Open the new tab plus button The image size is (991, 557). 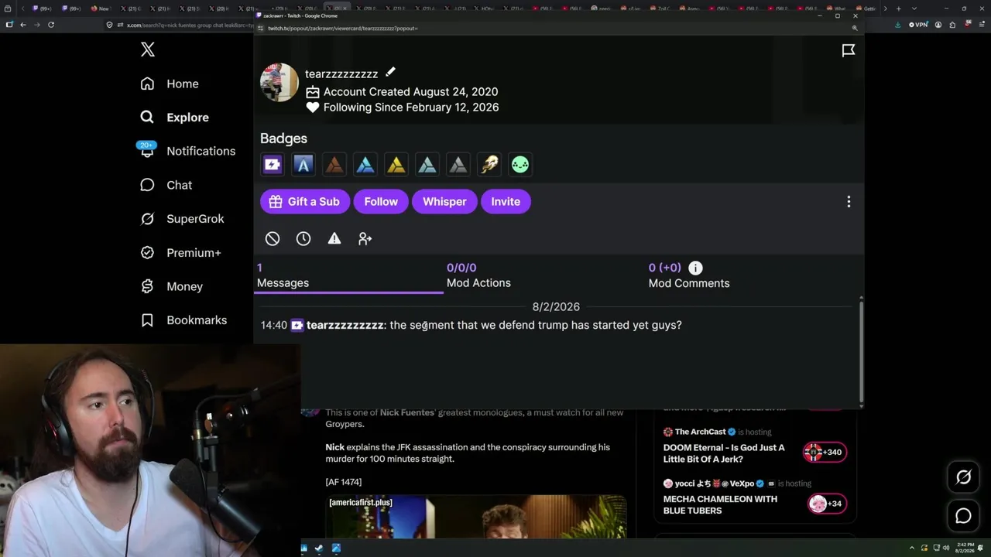click(898, 9)
